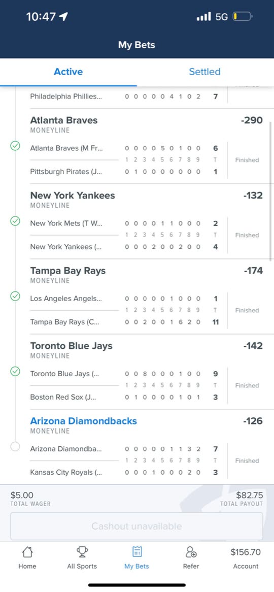This screenshot has width=274, height=592.
Task: Select the My Bets slip icon
Action: [x=137, y=552]
